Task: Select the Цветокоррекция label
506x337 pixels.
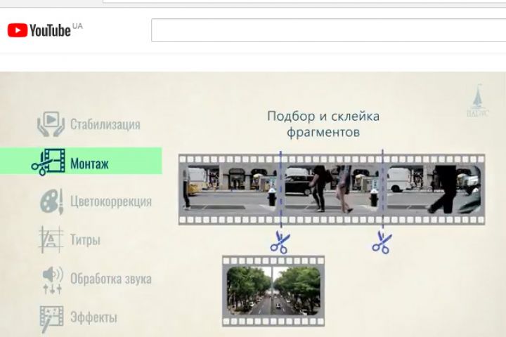Action: pyautogui.click(x=111, y=201)
